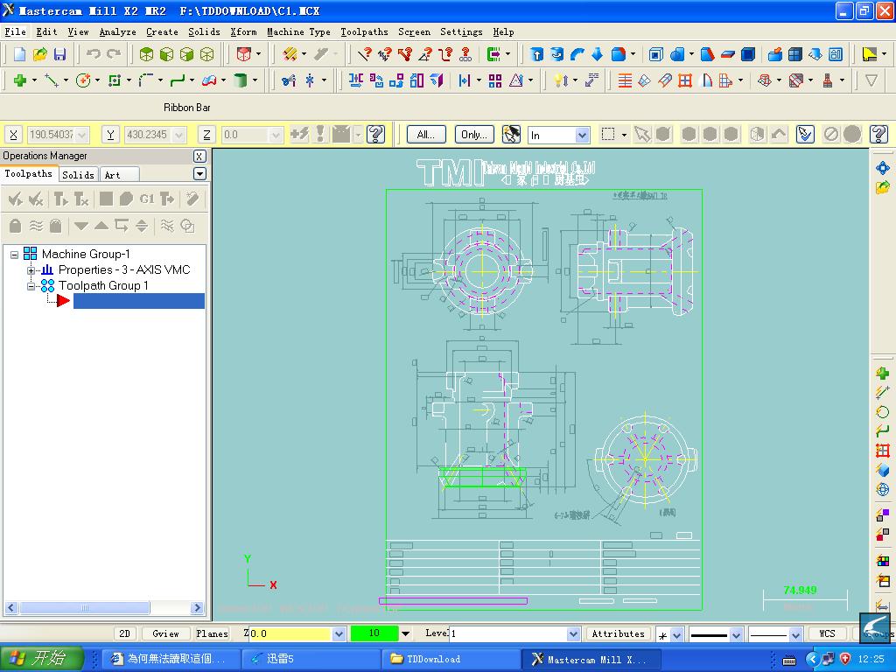Select the highlighted blank operation row in tree
The height and width of the screenshot is (672, 896).
pyautogui.click(x=139, y=301)
